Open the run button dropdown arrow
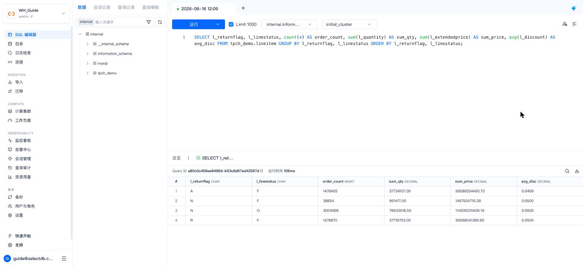 218,24
